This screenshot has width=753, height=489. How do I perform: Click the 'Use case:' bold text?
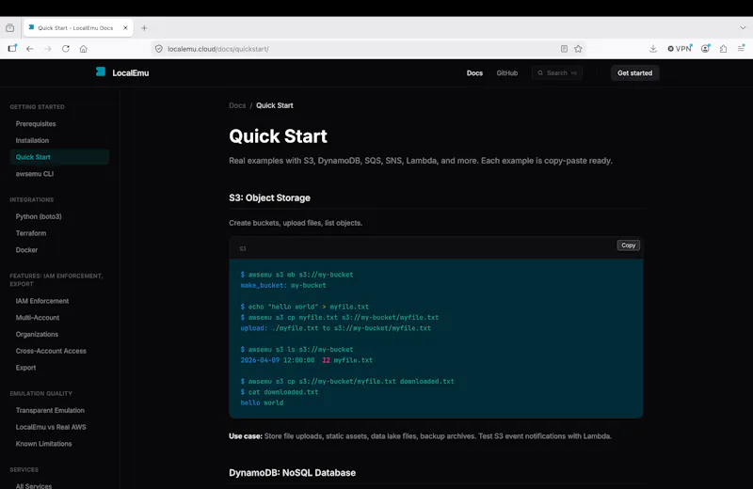click(246, 436)
